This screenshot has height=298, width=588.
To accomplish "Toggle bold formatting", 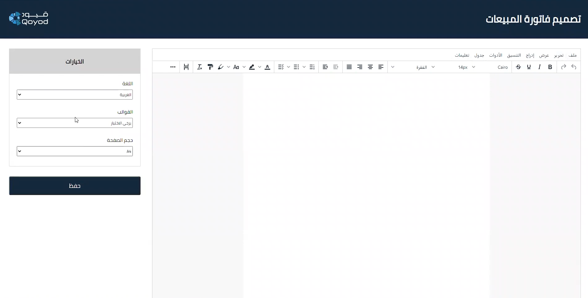I will coord(550,67).
